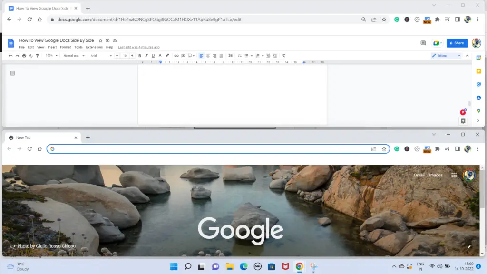Print the Google Docs document
The height and width of the screenshot is (274, 487).
point(24,56)
